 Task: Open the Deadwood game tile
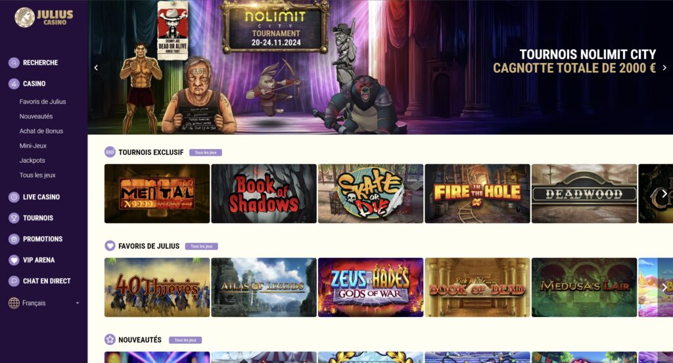coord(584,194)
